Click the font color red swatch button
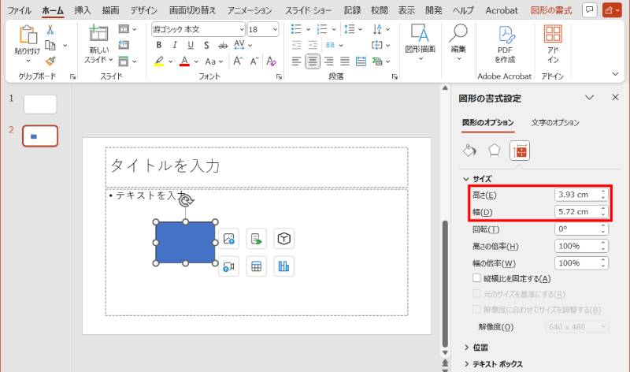 click(184, 61)
